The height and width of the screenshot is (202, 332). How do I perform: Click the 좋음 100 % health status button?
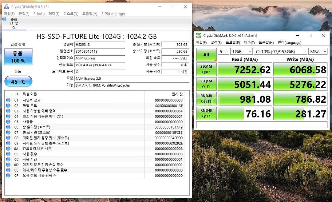(x=18, y=57)
